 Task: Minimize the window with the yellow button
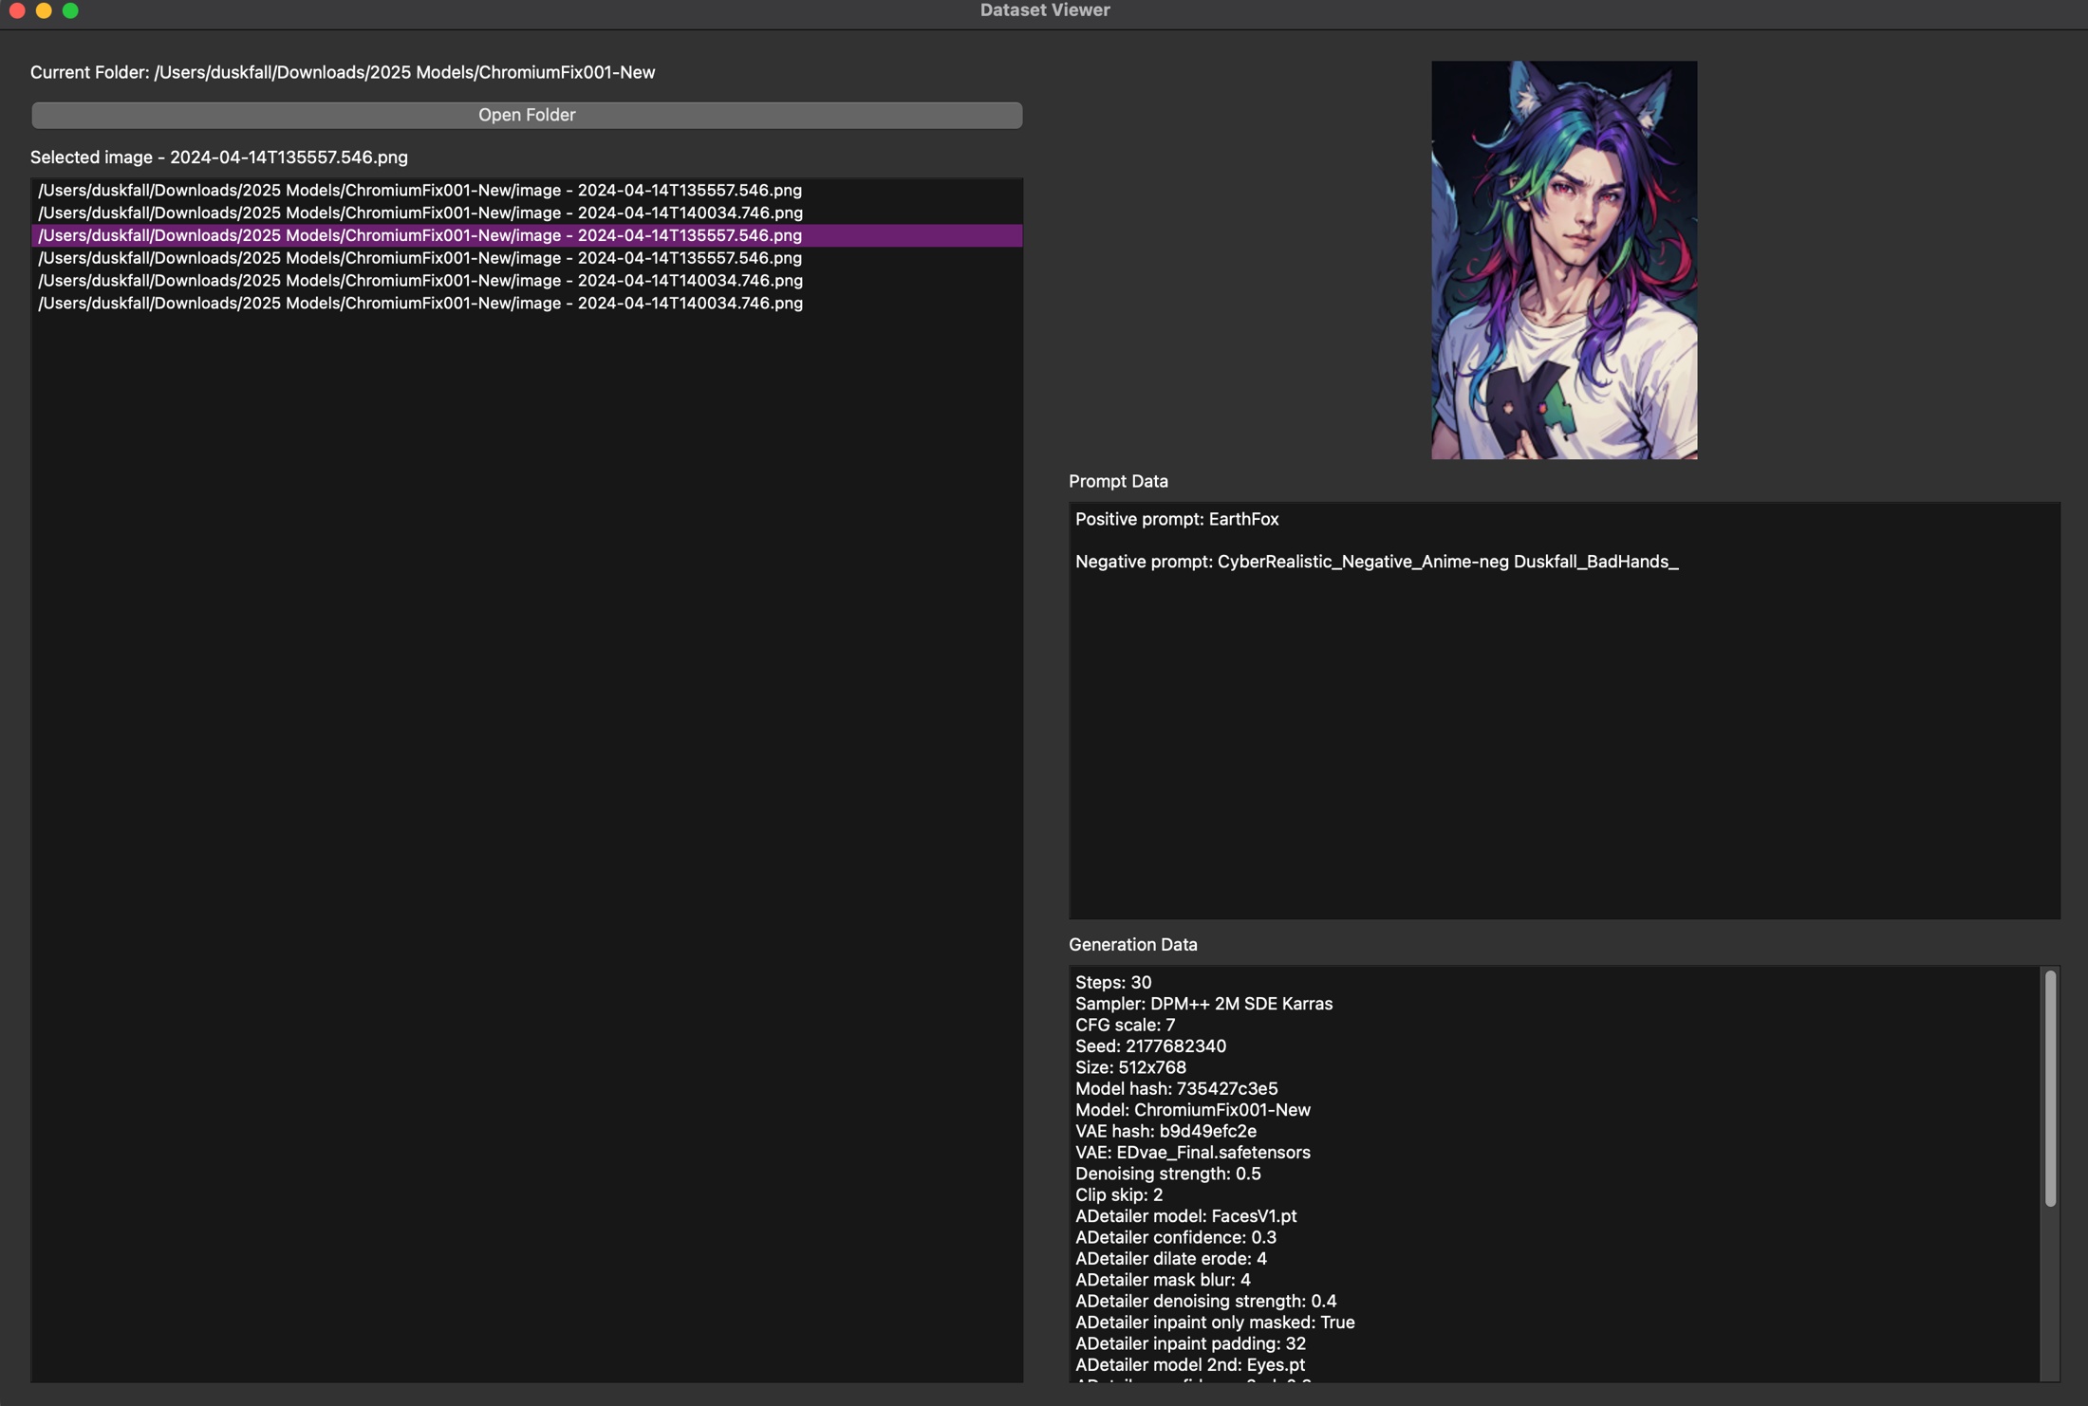point(44,10)
